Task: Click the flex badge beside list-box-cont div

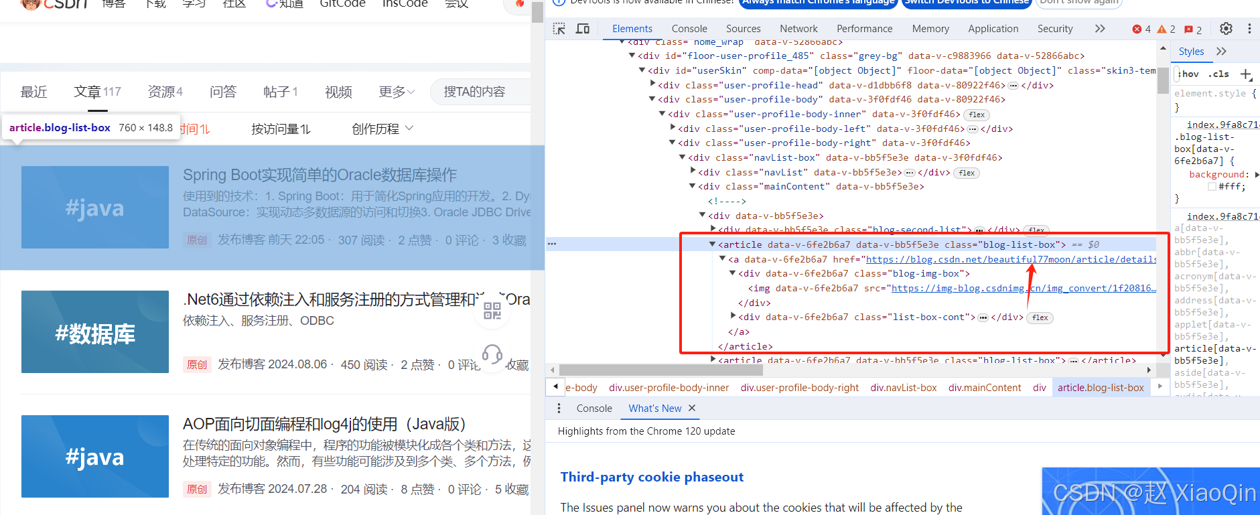Action: [1040, 318]
